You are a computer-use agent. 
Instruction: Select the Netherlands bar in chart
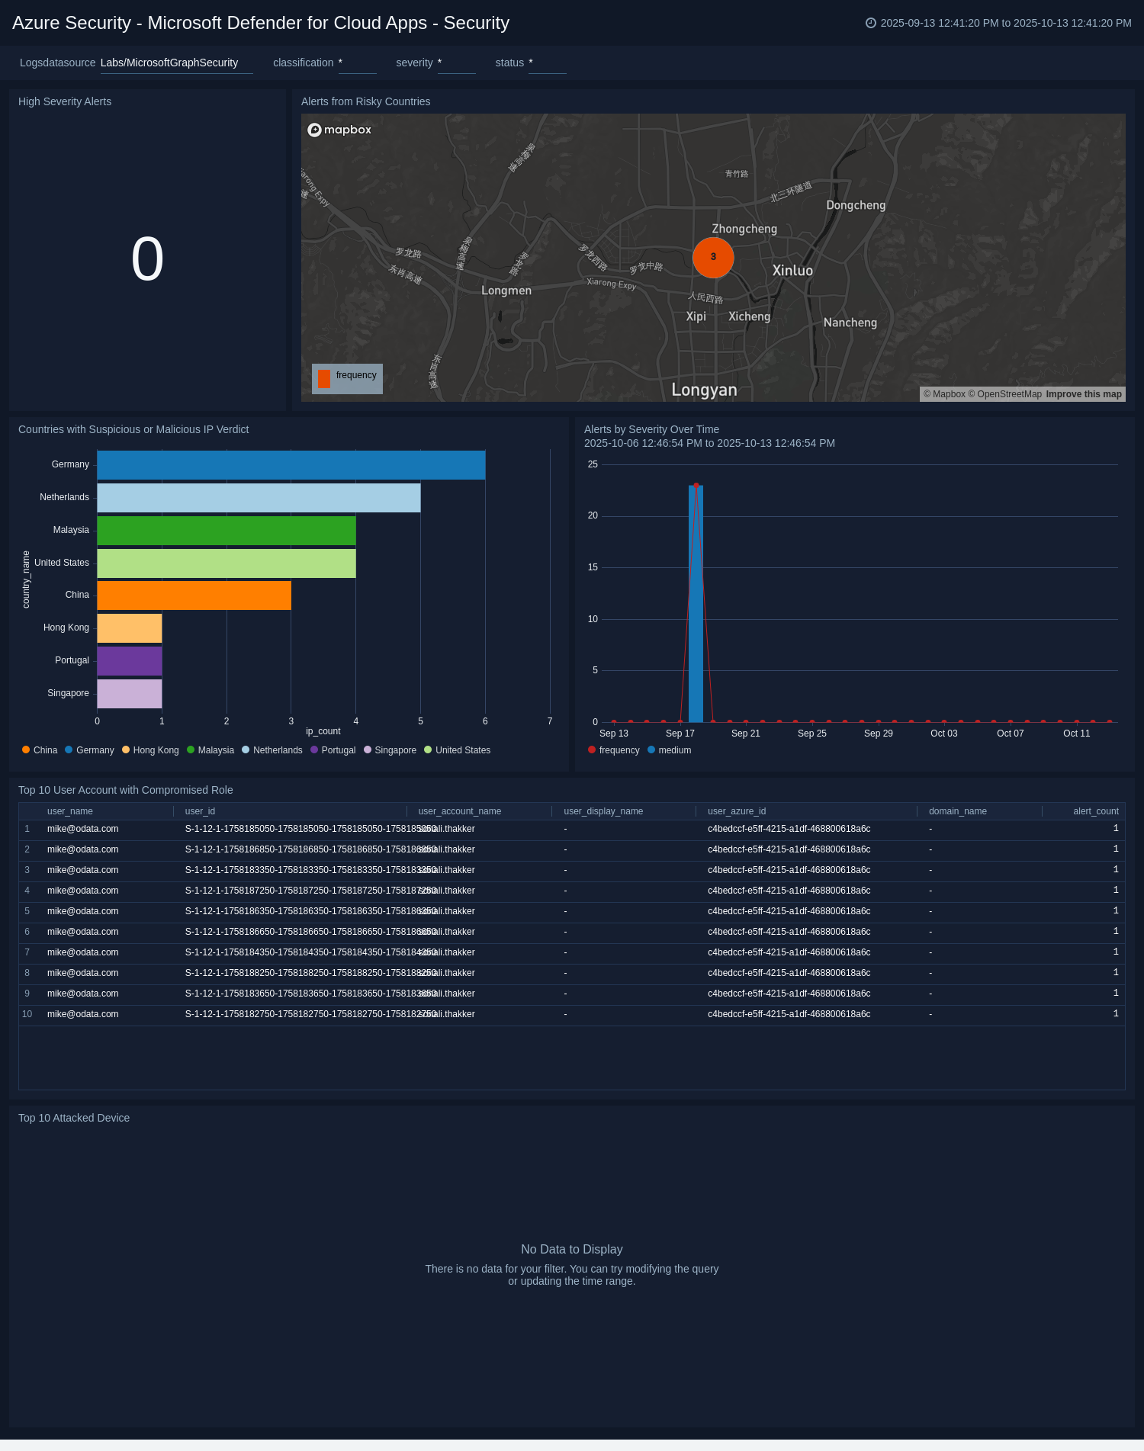coord(259,498)
